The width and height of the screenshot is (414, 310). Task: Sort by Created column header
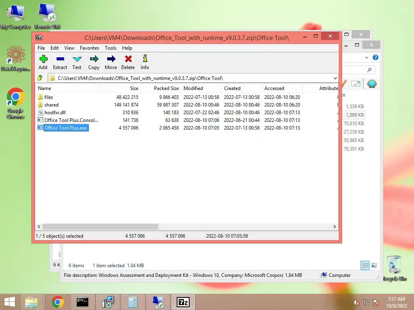click(x=242, y=88)
